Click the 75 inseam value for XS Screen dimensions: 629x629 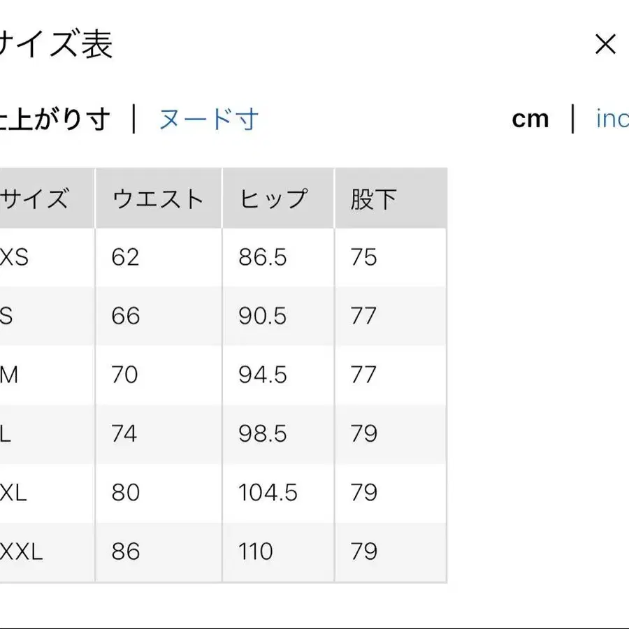click(x=365, y=256)
